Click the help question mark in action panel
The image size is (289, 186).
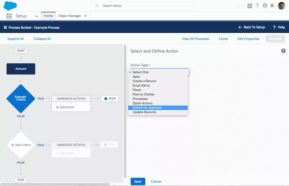(283, 51)
